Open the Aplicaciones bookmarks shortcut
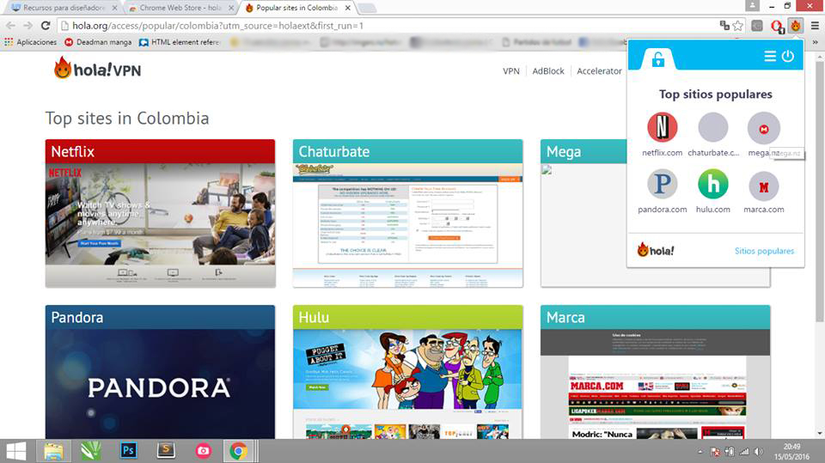825x463 pixels. point(31,42)
